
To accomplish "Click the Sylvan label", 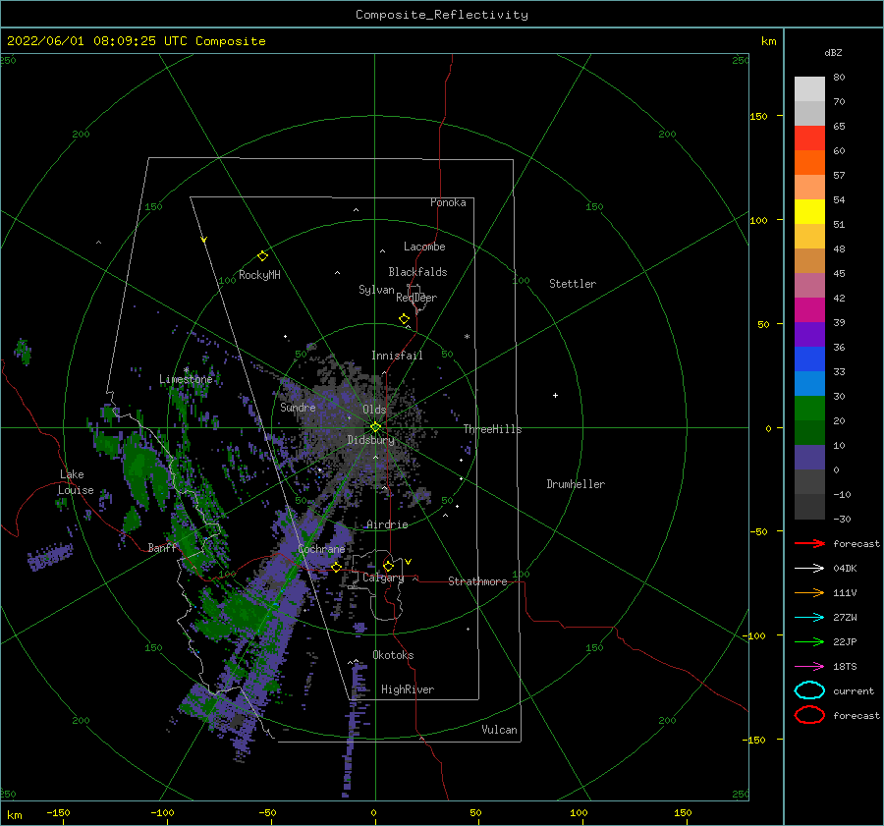I will pos(376,290).
